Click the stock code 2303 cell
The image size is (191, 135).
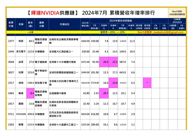click(x=11, y=124)
